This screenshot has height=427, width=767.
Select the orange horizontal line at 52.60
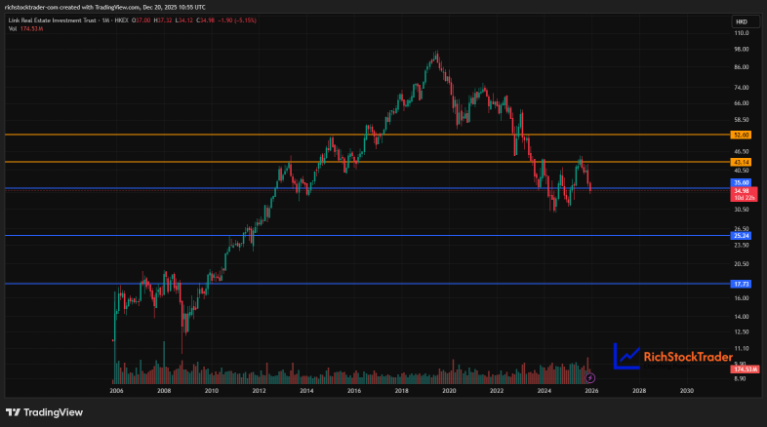367,135
